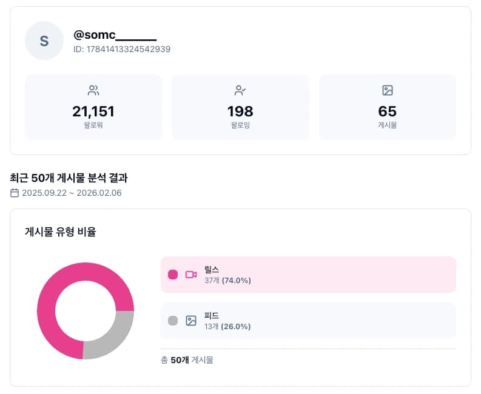Click the following user-check icon
This screenshot has width=481, height=394.
click(x=240, y=91)
